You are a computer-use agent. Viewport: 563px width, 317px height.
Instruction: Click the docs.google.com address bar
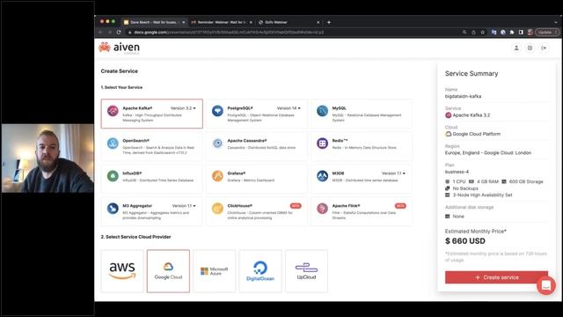pos(229,33)
